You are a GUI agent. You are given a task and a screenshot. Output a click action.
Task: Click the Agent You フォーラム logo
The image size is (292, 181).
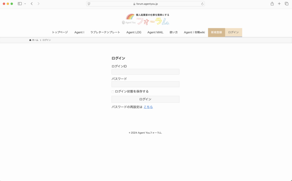146,19
